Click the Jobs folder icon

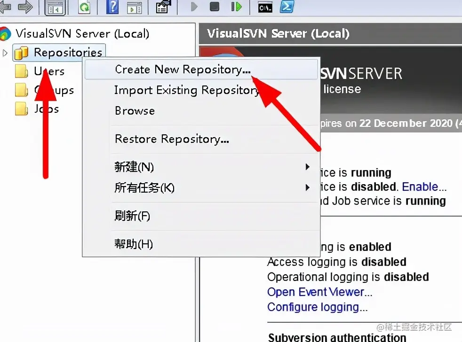(x=22, y=109)
